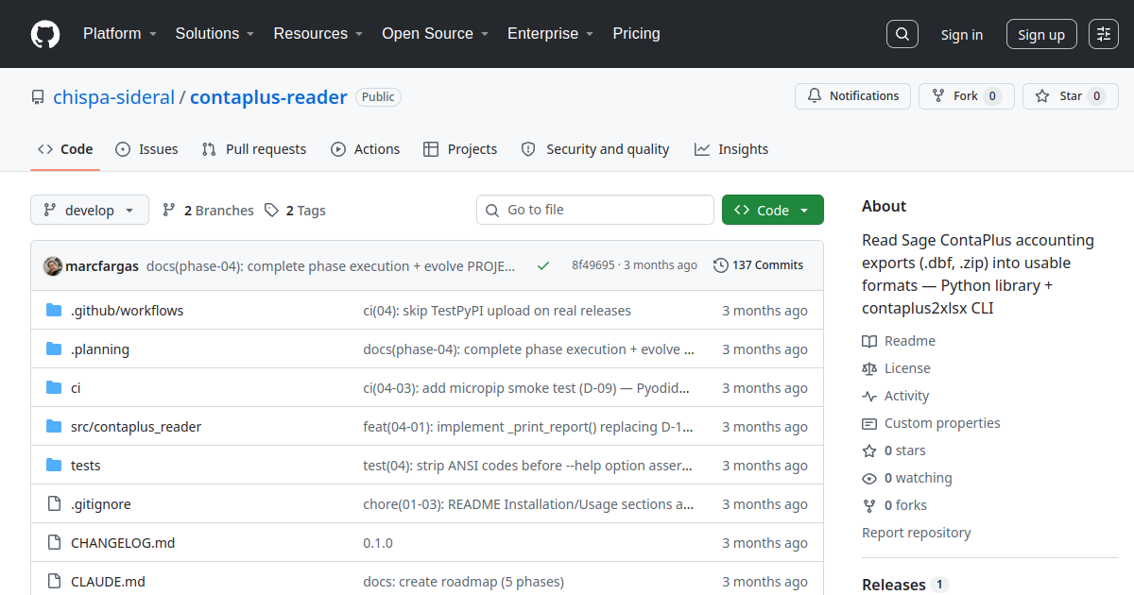Image resolution: width=1134 pixels, height=595 pixels.
Task: Click the tag icon beside 2 Tags
Action: tap(271, 210)
